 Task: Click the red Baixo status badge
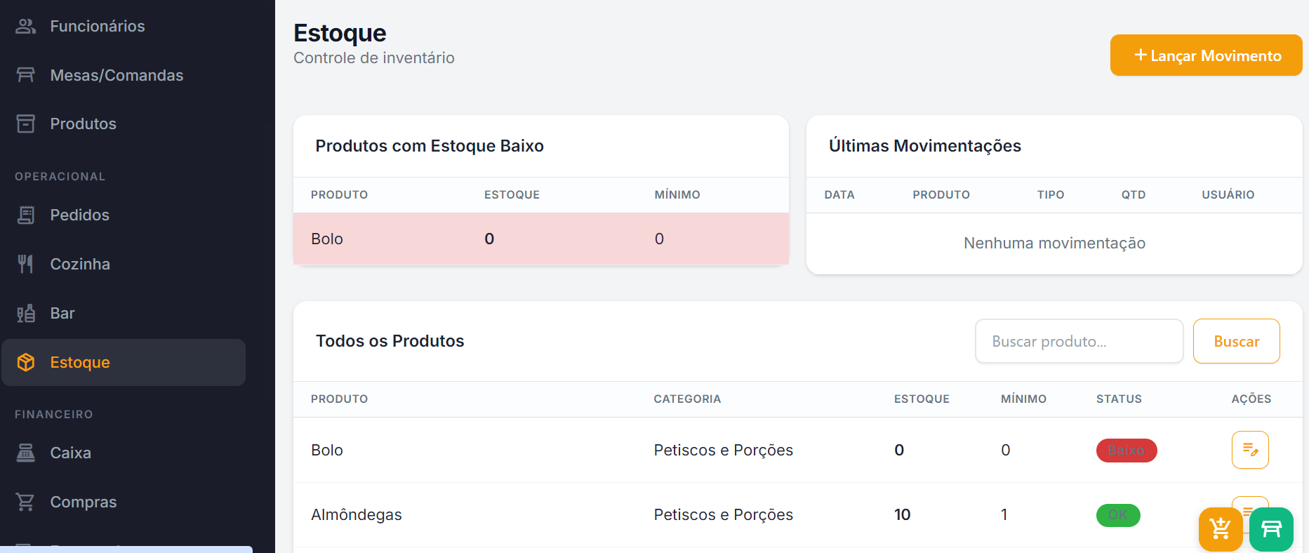tap(1127, 450)
